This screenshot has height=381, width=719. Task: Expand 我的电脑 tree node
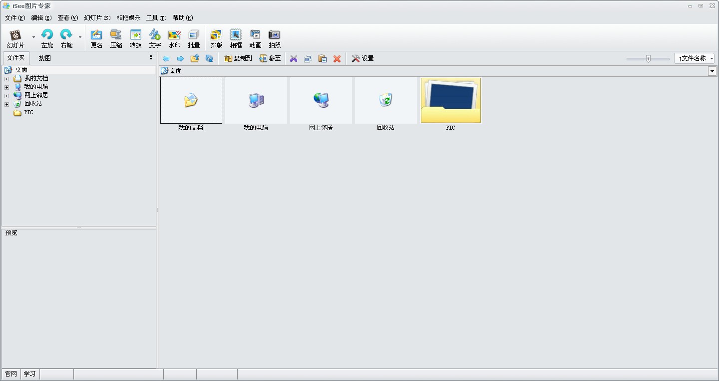click(x=6, y=87)
